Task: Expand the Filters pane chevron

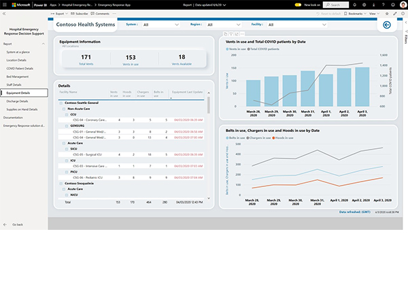Action: (x=406, y=22)
